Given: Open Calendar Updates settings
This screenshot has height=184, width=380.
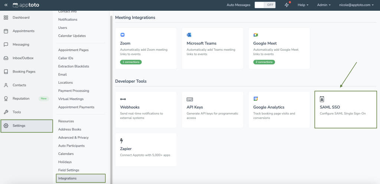Looking at the screenshot, I should click(72, 36).
